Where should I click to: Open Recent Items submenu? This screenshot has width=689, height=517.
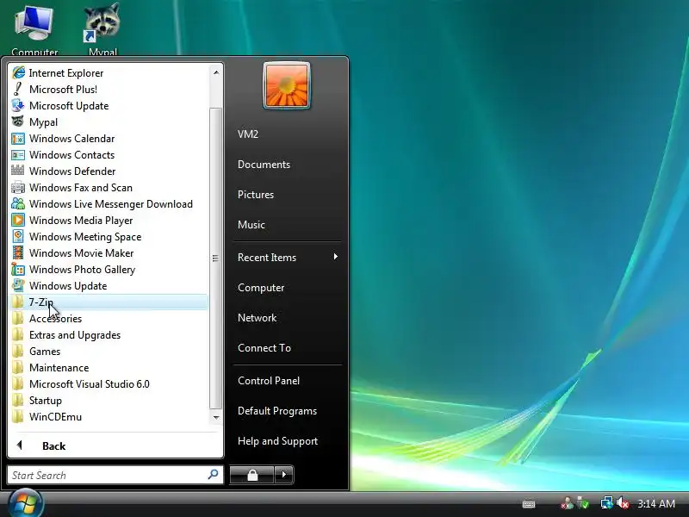pyautogui.click(x=288, y=257)
